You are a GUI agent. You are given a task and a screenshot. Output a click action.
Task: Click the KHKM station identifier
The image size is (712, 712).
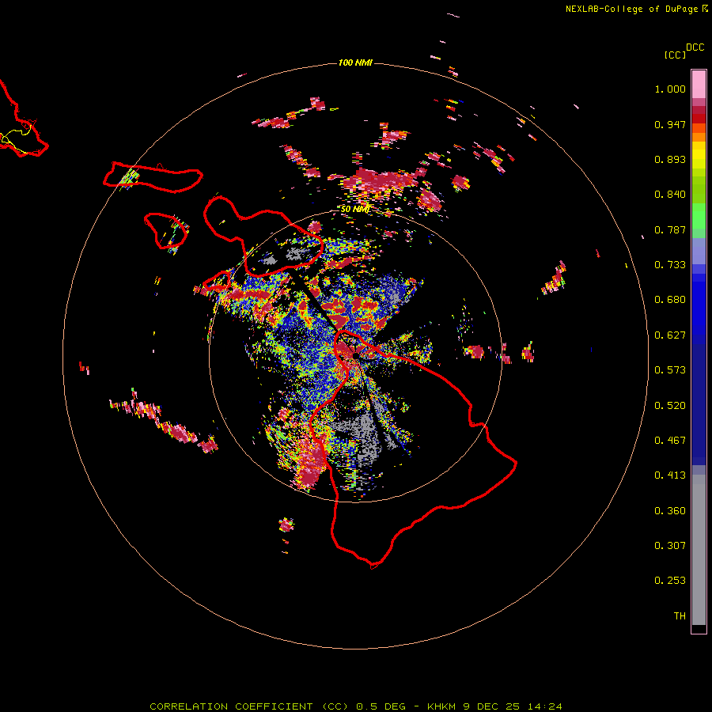click(441, 706)
